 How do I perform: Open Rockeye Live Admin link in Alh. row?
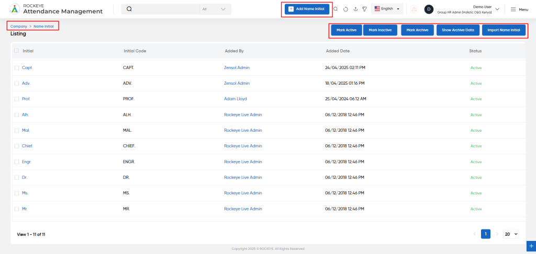point(243,114)
